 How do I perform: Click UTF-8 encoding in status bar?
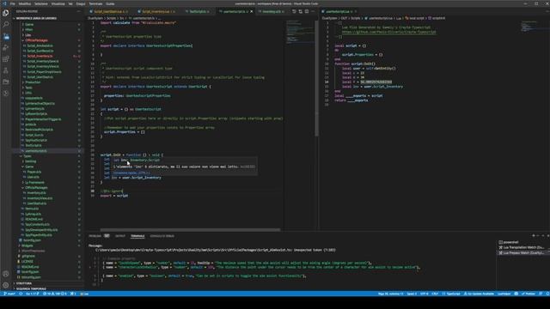tap(424, 294)
